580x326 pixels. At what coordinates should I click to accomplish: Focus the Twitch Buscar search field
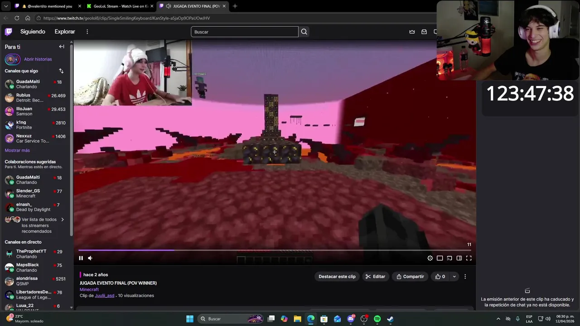click(x=245, y=32)
